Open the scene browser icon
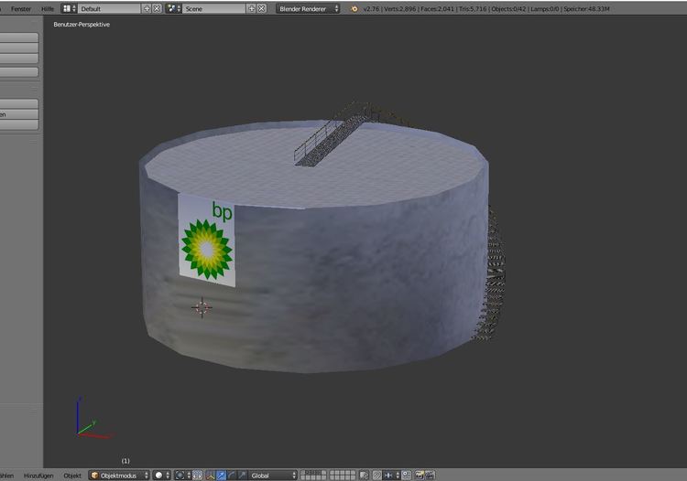This screenshot has height=481, width=687. pos(173,8)
